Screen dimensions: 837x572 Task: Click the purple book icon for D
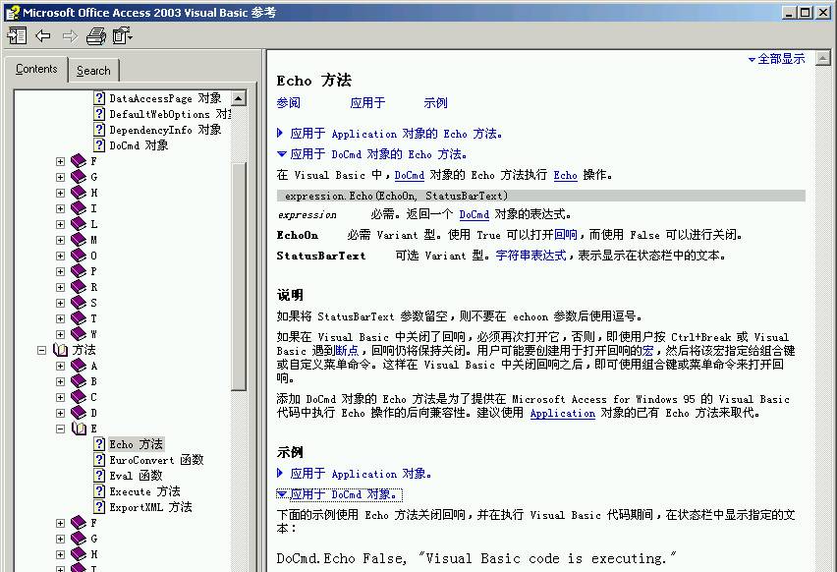pyautogui.click(x=79, y=413)
